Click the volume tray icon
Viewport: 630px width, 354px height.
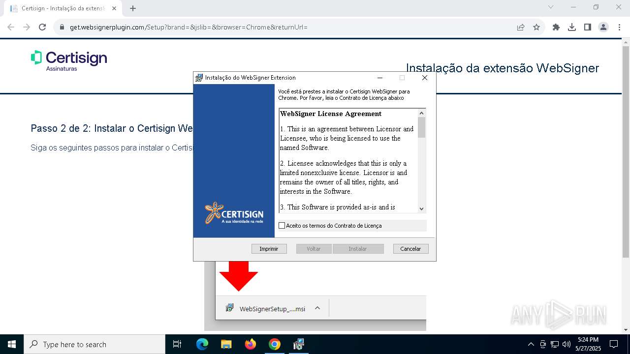click(566, 344)
